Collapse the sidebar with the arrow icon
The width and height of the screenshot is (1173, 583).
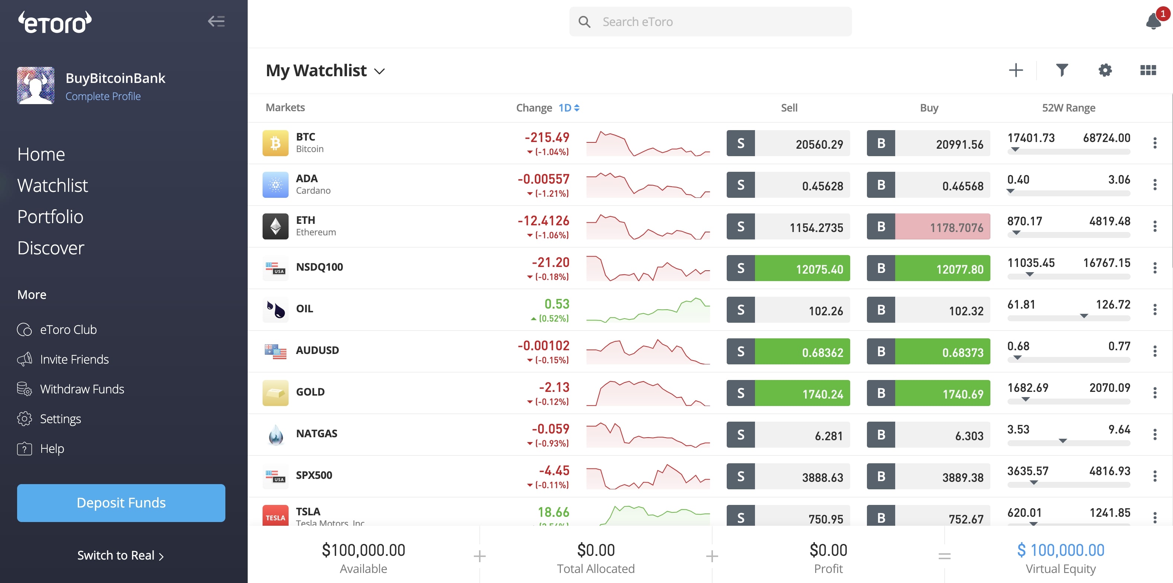point(216,22)
